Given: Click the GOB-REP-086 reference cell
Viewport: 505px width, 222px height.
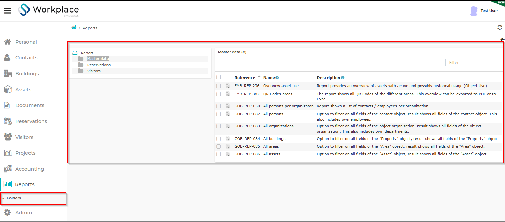Looking at the screenshot, I should coord(247,154).
